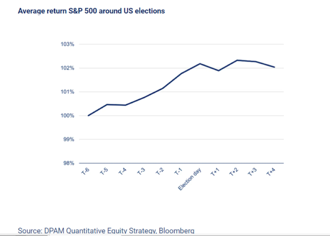Click the chart title about S&P 500 returns
This screenshot has height=236, width=330.
coord(91,11)
